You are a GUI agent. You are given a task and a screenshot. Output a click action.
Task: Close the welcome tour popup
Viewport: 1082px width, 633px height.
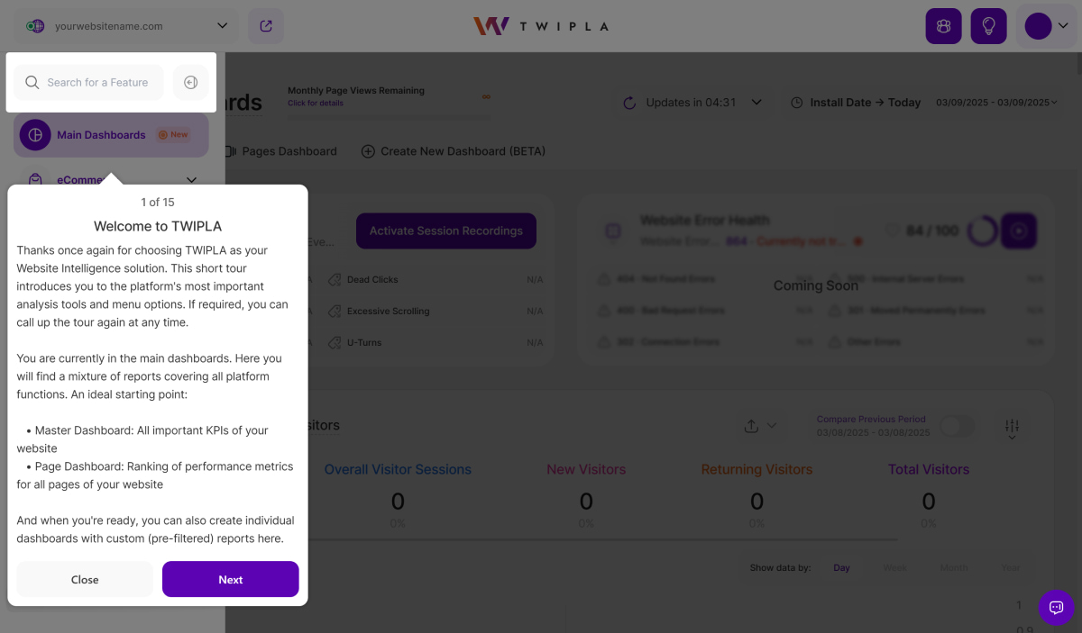[x=85, y=579]
